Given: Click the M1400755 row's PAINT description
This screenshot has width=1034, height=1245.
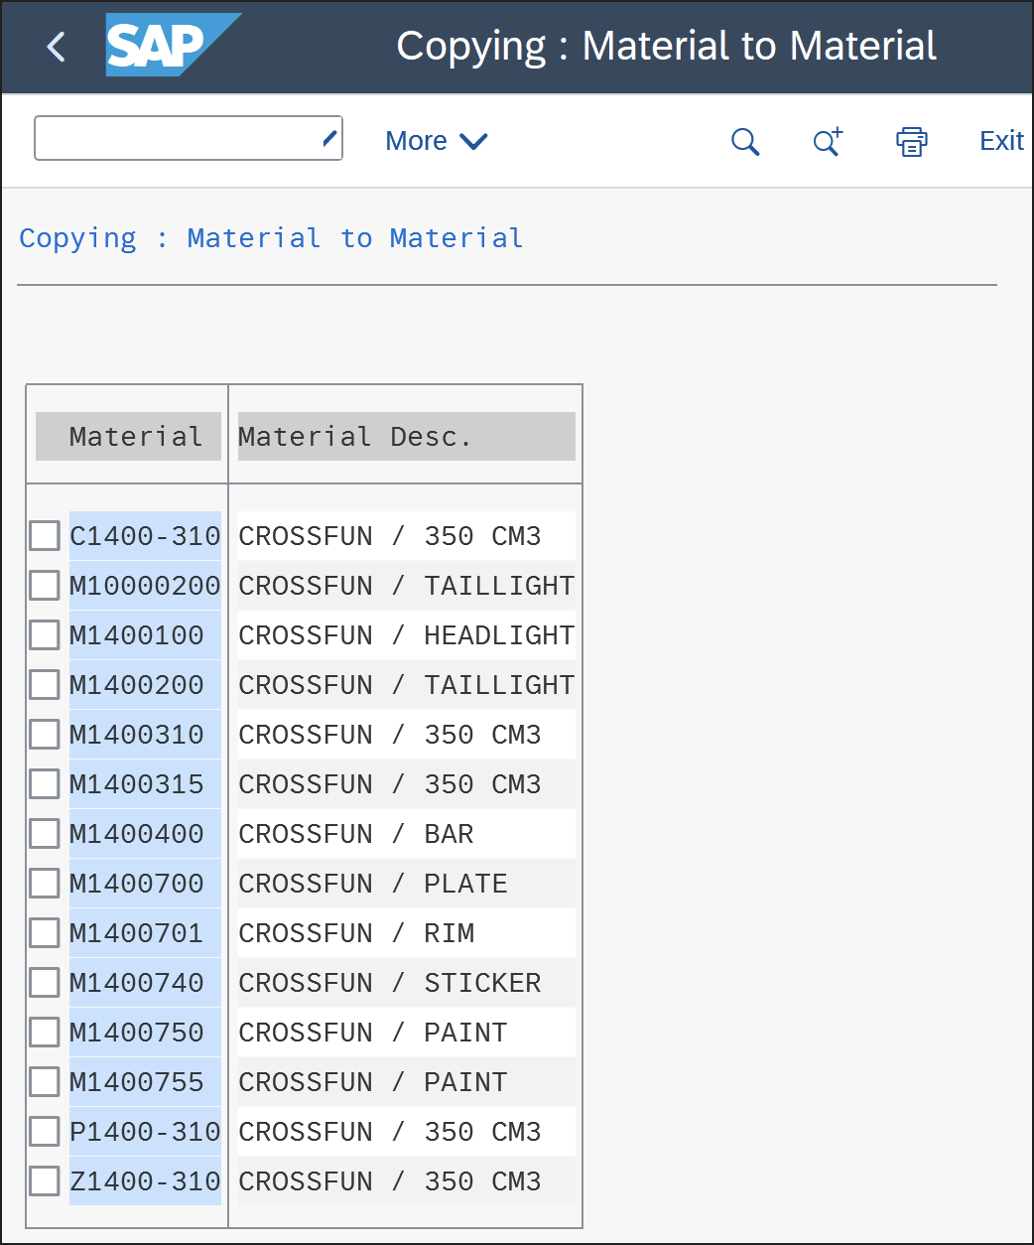Looking at the screenshot, I should pos(407,1082).
